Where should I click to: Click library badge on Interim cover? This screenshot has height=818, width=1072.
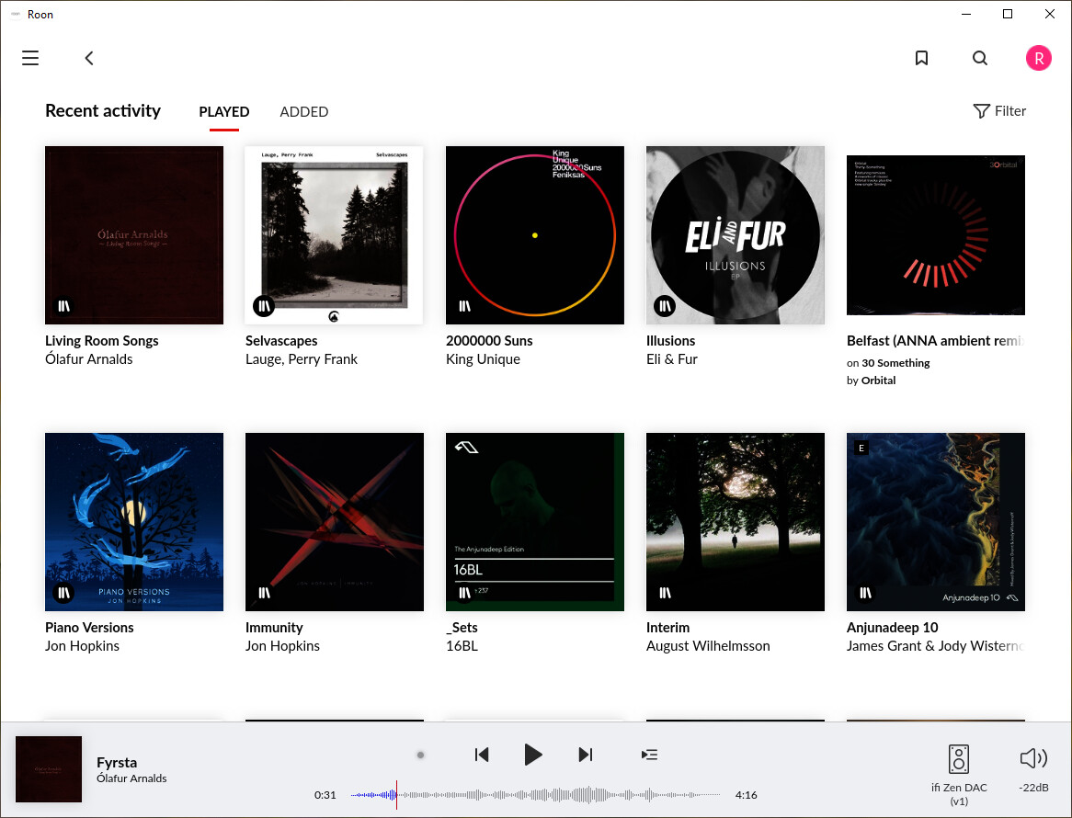pos(665,593)
